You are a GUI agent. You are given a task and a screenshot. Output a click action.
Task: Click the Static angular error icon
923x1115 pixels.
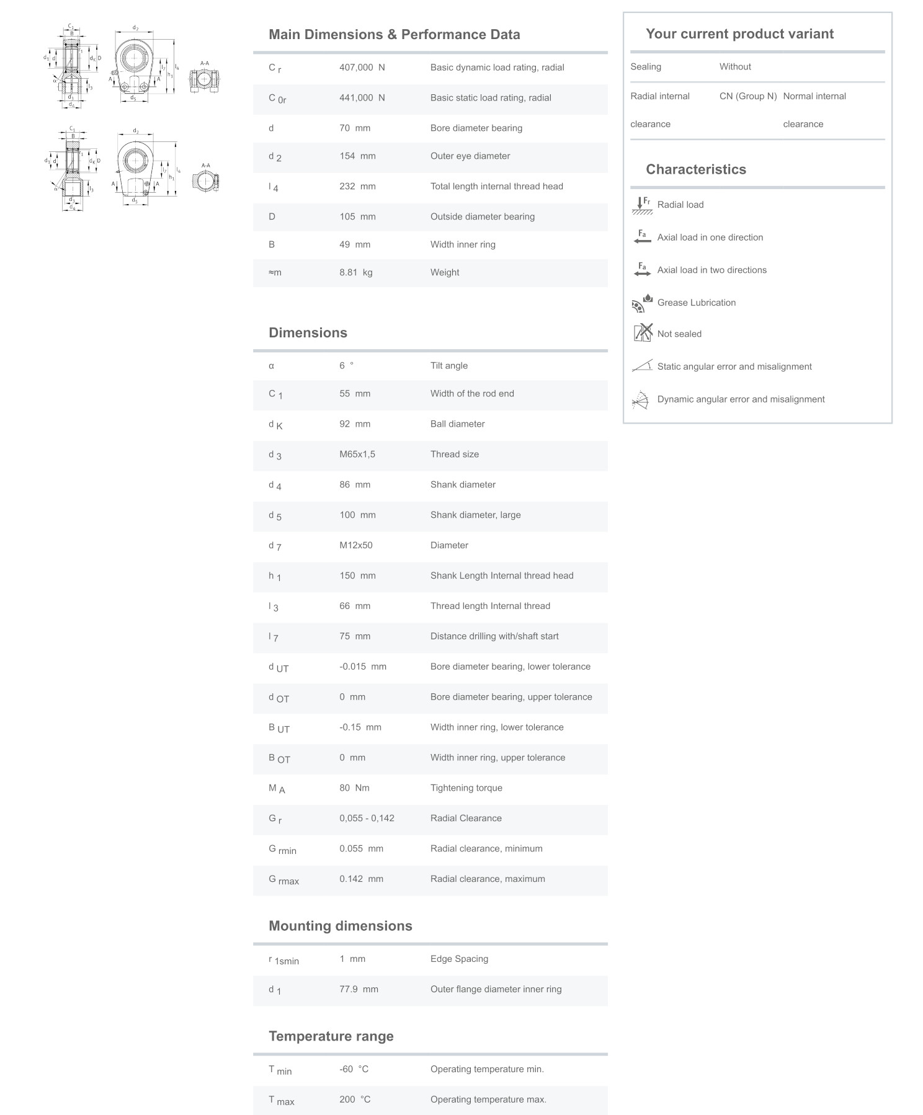(642, 366)
